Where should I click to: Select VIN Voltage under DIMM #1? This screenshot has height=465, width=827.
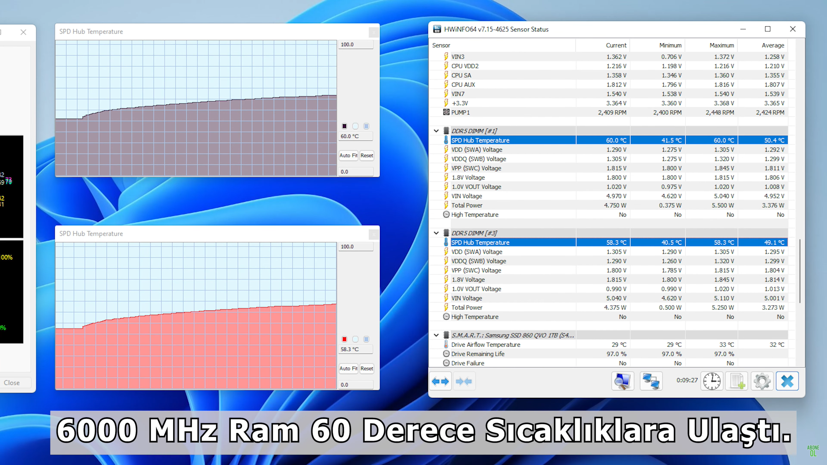[x=609, y=196]
